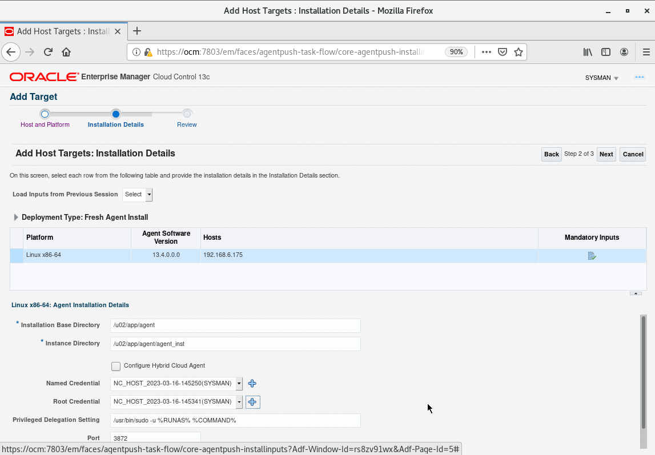Expand Deployment Type: Fresh Agent Install
The image size is (655, 455).
(x=16, y=218)
